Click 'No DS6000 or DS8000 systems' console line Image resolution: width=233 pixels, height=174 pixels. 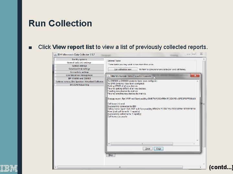click(132, 81)
